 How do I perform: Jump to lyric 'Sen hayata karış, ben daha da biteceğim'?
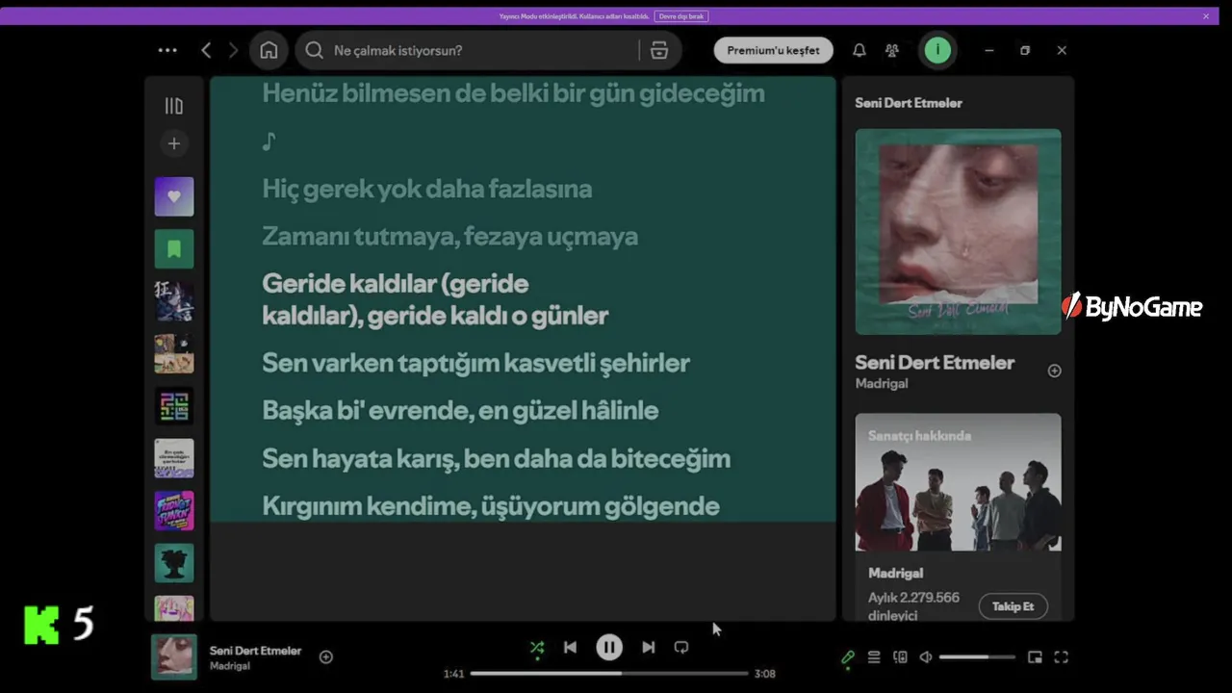[x=497, y=458]
